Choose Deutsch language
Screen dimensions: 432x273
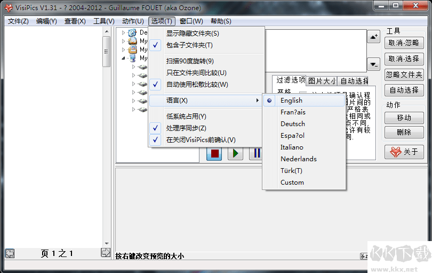click(304, 124)
